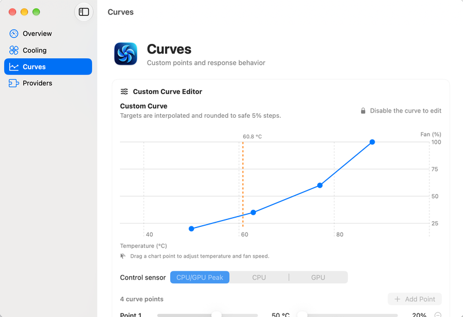Select the GPU control sensor segment

tap(318, 277)
